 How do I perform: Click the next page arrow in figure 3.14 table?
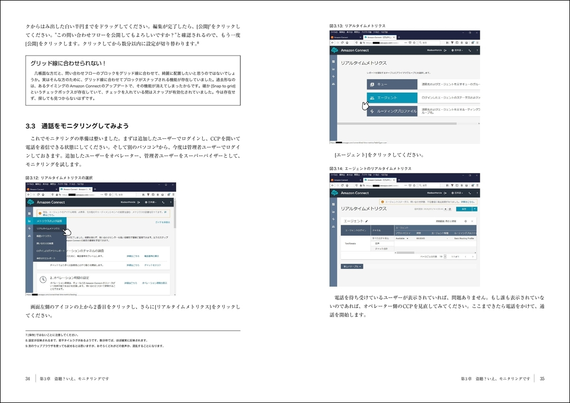tap(473, 257)
